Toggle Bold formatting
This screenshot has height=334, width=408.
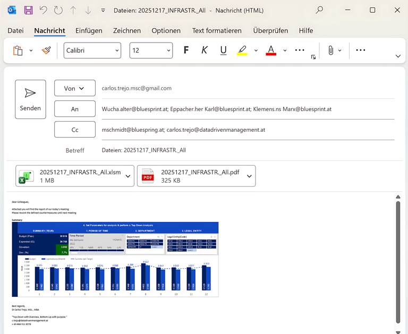(186, 50)
